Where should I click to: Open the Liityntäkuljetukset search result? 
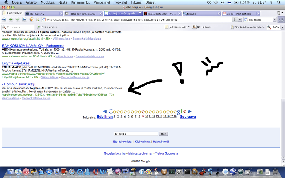tap(16, 63)
